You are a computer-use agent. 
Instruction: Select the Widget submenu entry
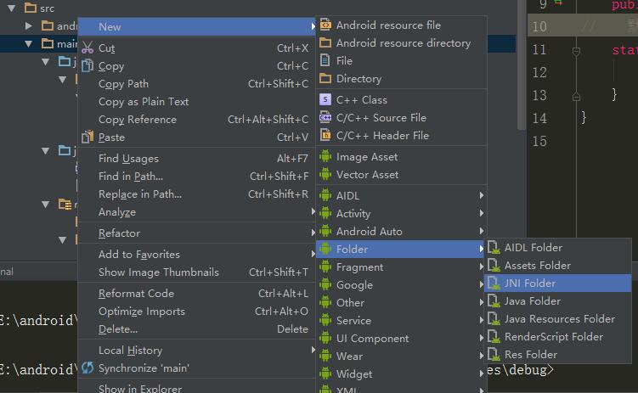point(401,374)
